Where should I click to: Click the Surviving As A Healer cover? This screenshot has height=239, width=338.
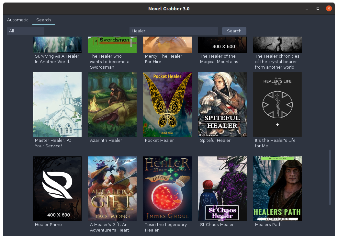(57, 45)
